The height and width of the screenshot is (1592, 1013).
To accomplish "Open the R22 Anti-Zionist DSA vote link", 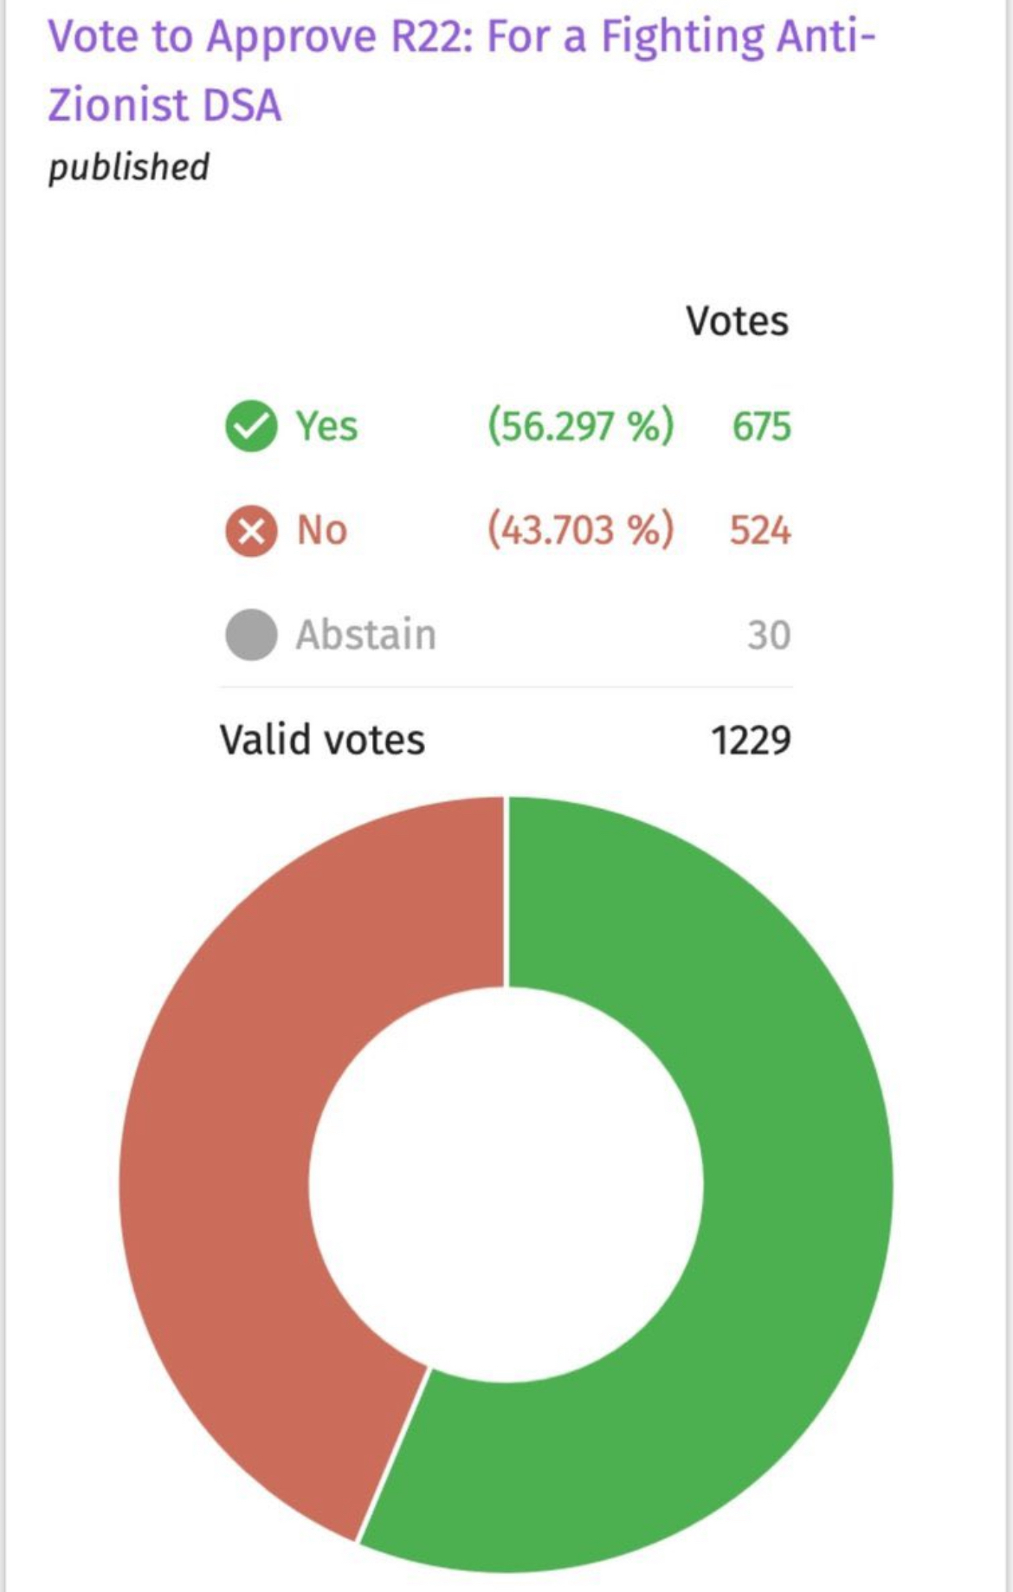I will pos(461,71).
